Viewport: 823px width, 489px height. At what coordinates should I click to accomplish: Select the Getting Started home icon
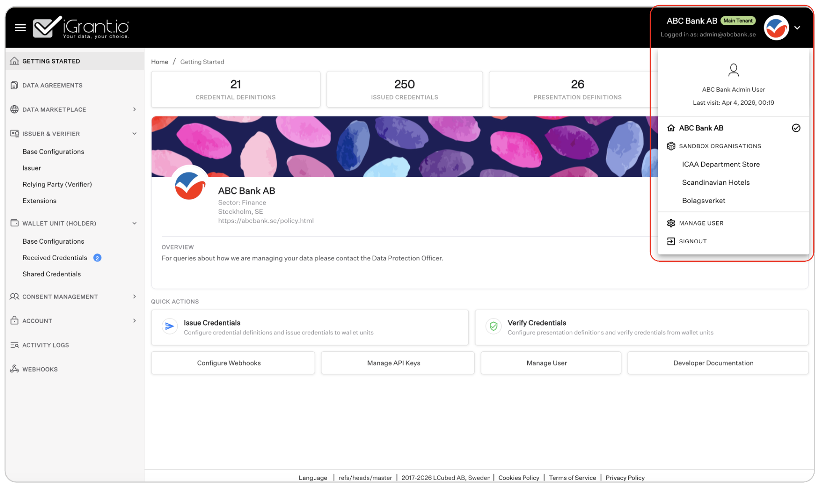[14, 61]
